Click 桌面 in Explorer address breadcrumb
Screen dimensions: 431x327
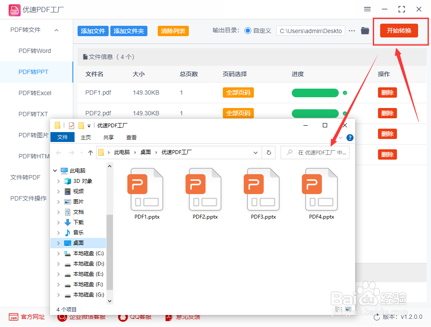pos(145,152)
